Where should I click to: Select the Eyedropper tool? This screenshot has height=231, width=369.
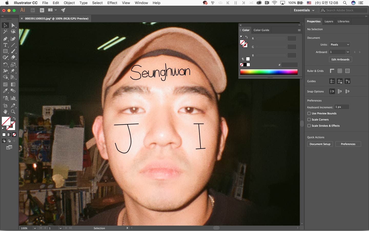[x=5, y=91]
